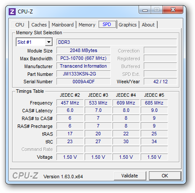Select the 685 MHz frequency cell
Screen dimensions: 195x193
(154, 103)
